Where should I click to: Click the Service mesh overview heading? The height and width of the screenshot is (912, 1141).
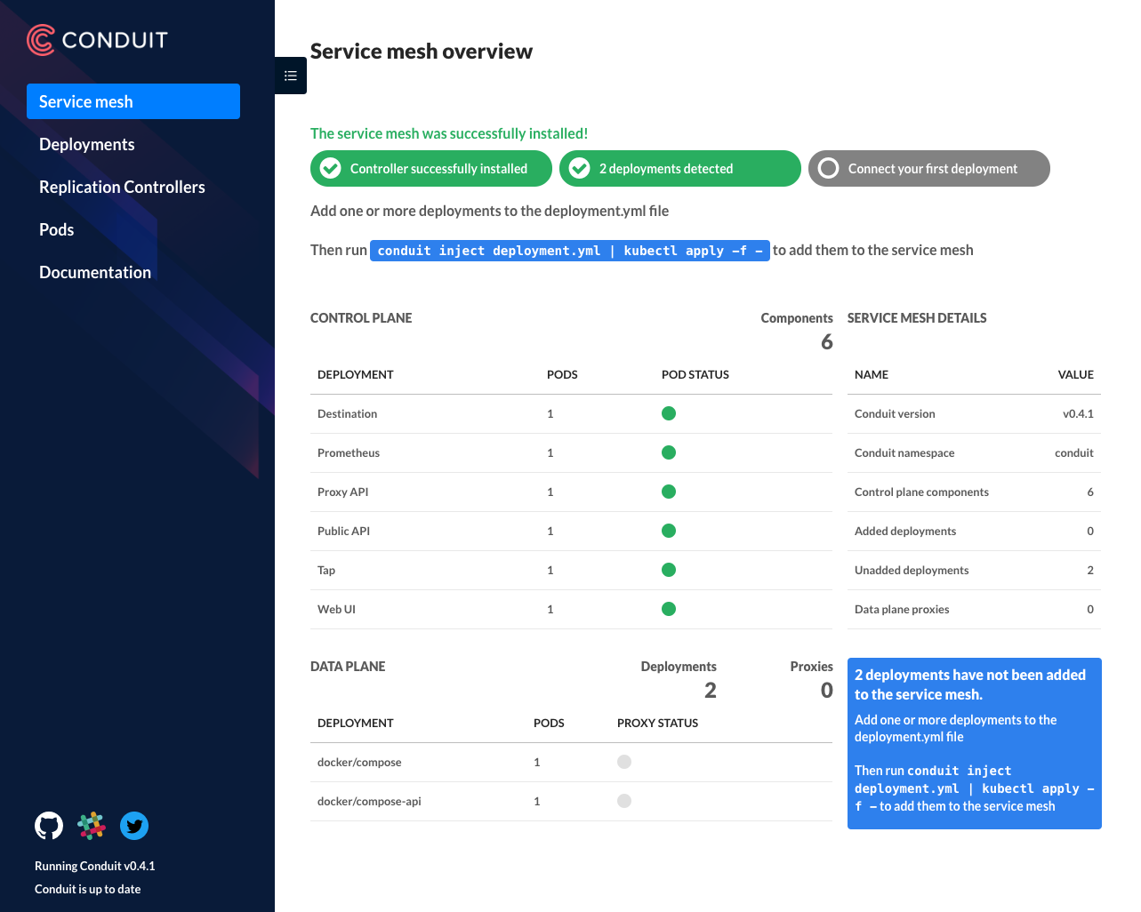[422, 52]
